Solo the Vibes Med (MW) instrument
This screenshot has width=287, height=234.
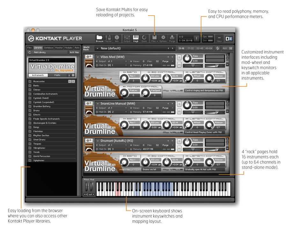[179, 58]
